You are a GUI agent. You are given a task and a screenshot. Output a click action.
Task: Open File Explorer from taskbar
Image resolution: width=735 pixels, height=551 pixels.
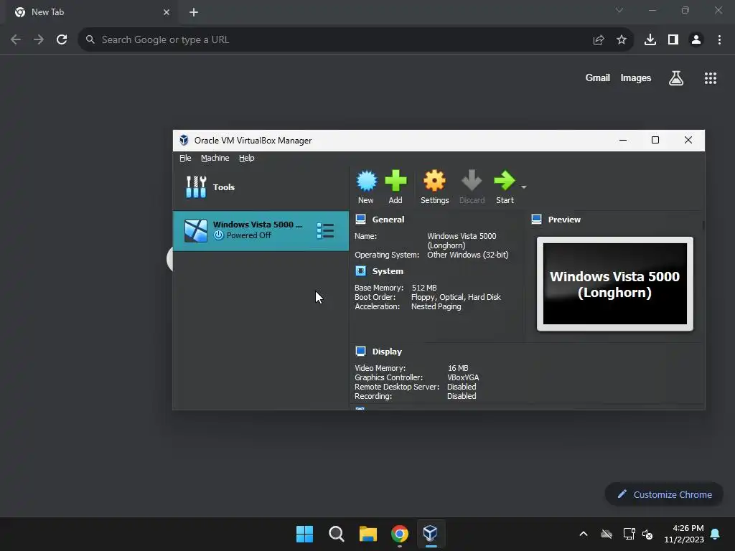[x=368, y=534]
